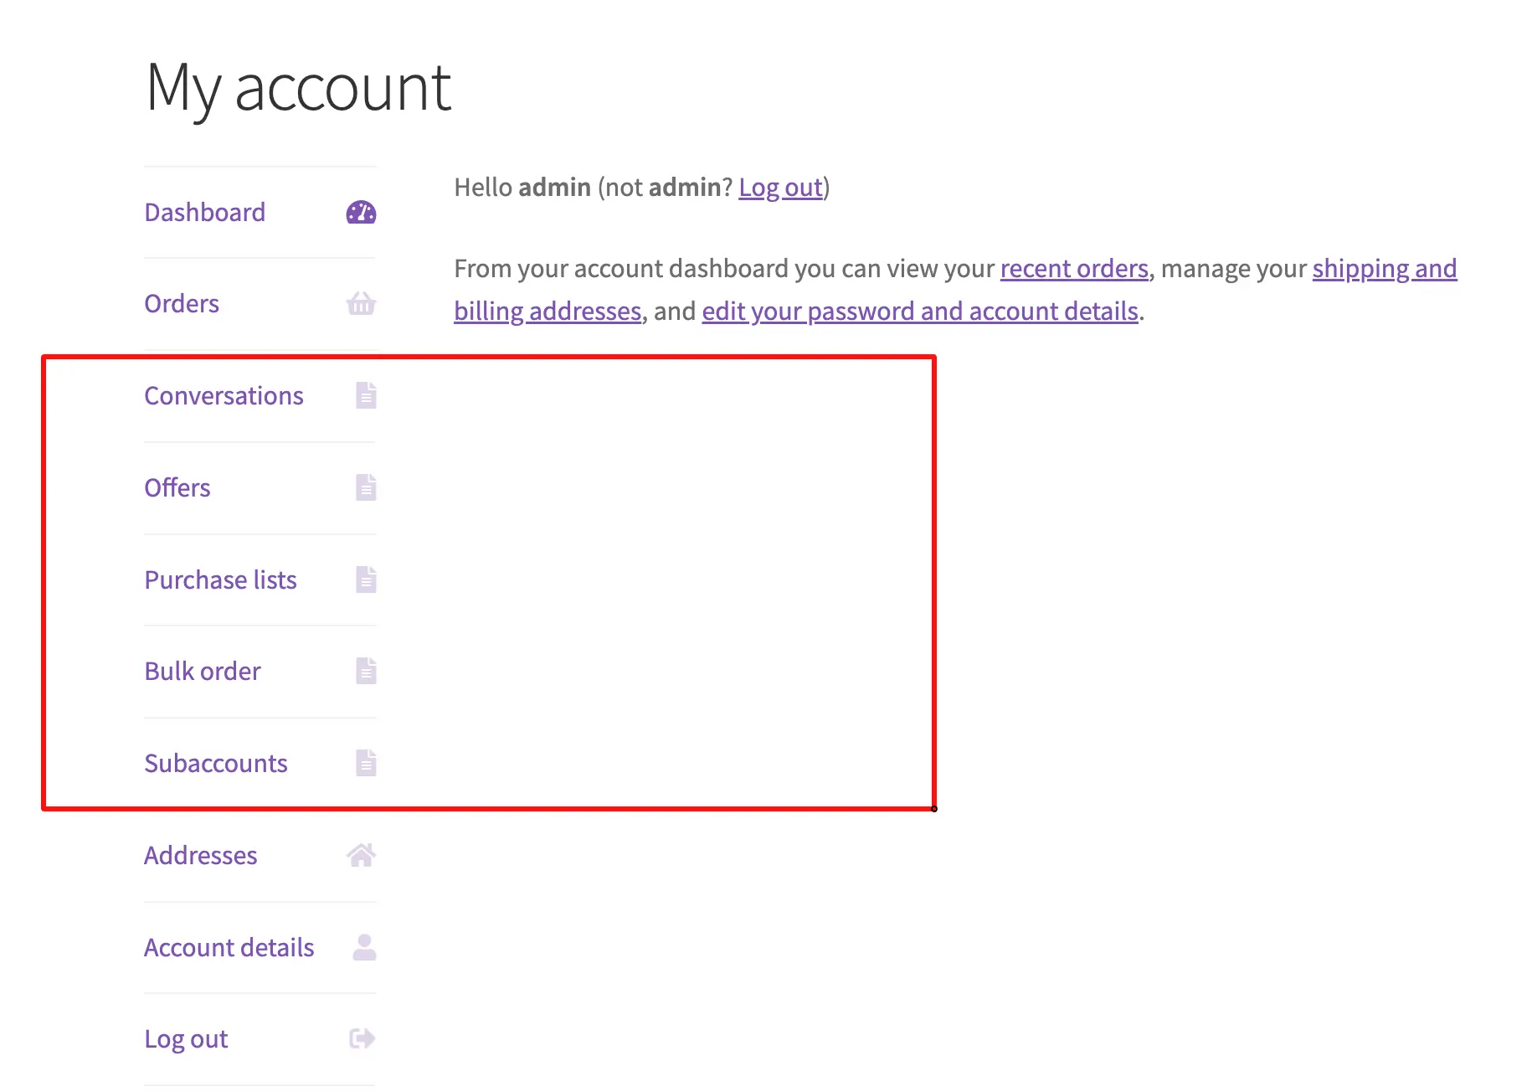Follow the shipping and billing addresses link
This screenshot has width=1532, height=1092.
(x=955, y=290)
